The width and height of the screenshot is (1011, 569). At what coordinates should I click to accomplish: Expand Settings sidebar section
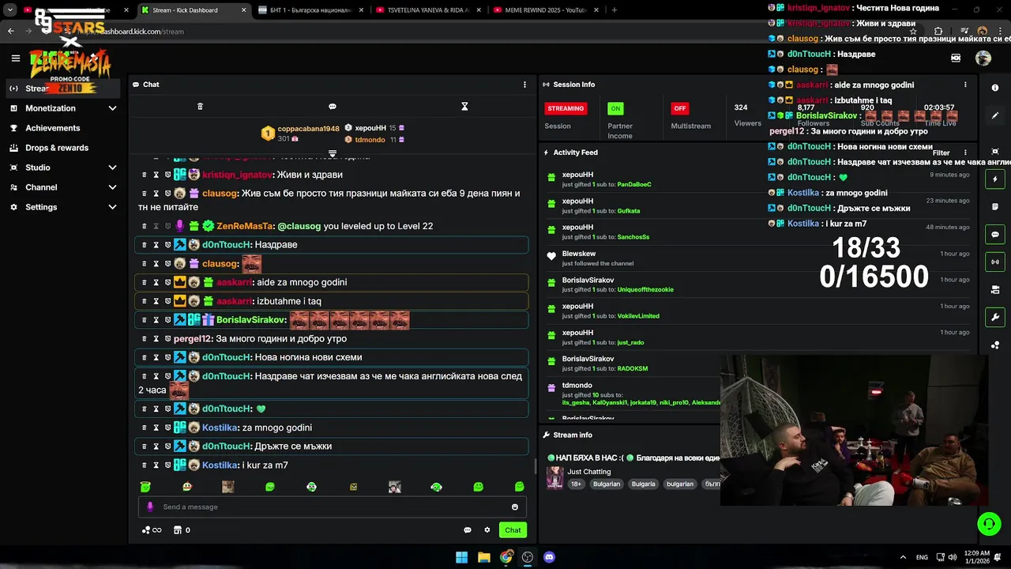(x=112, y=207)
